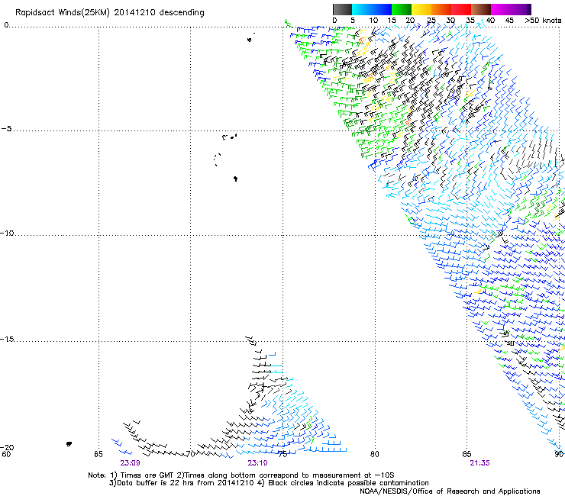This screenshot has height=496, width=565.
Task: Click the '40' label under the color bar
Action: pyautogui.click(x=490, y=20)
